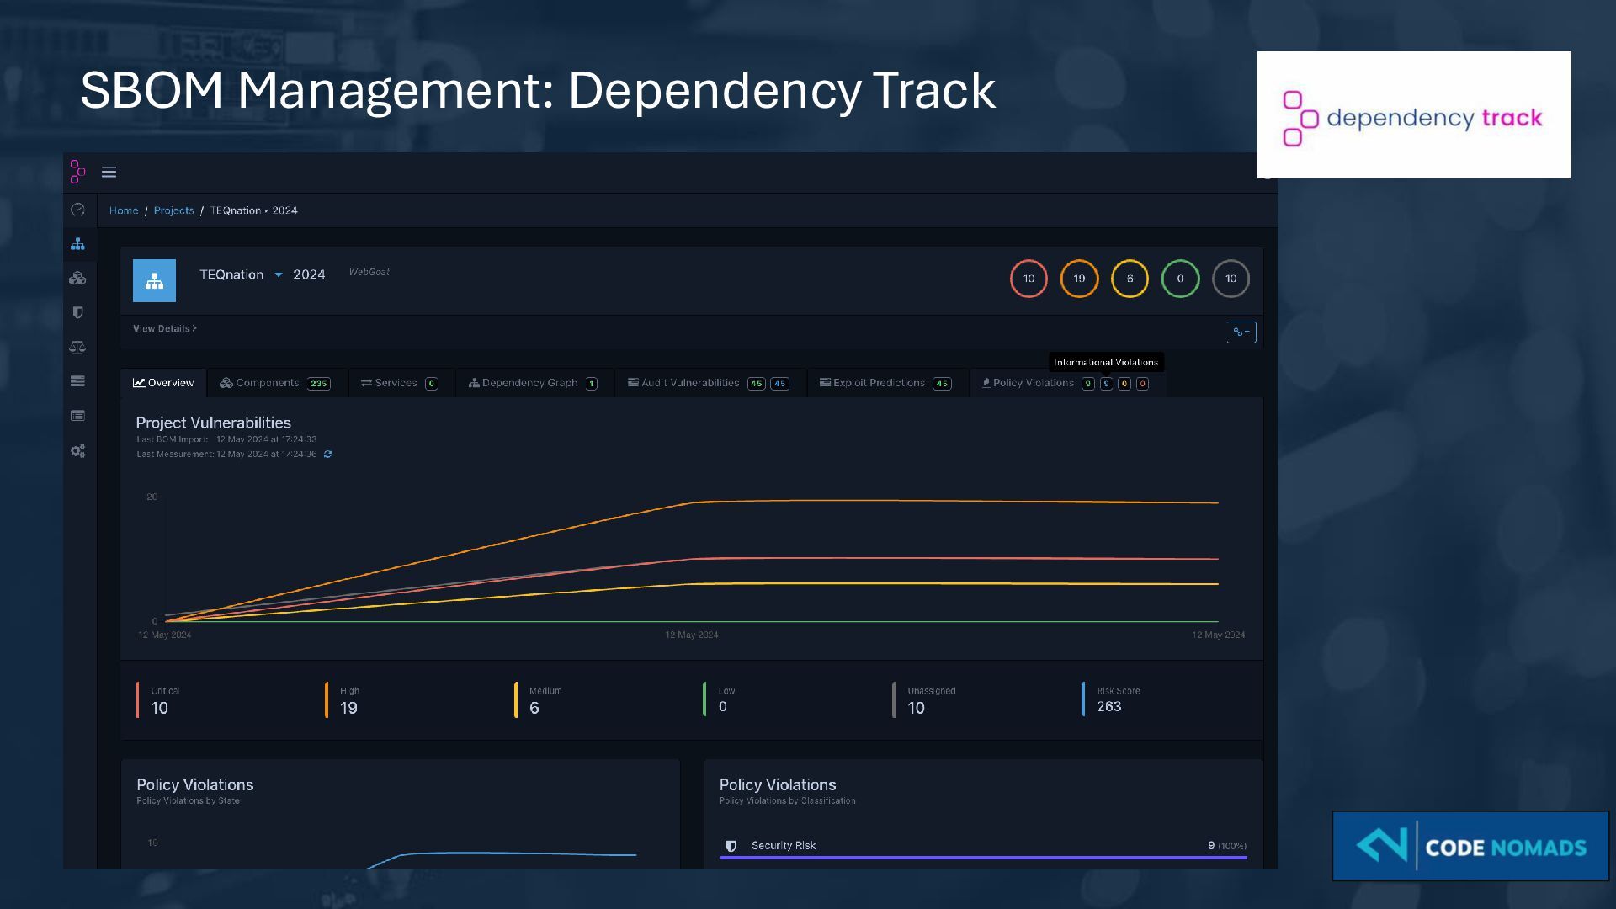
Task: Click refresh icon next to Last Measurement
Action: pos(328,454)
